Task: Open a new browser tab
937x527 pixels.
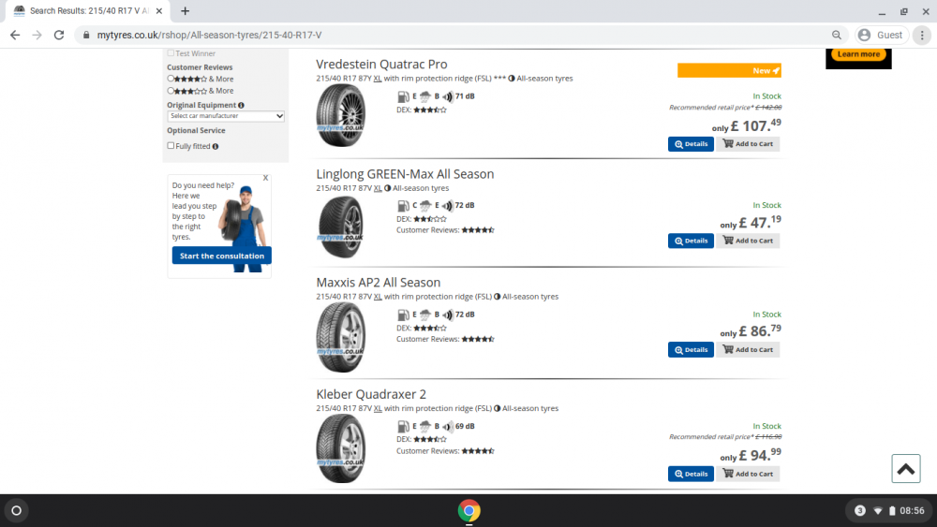Action: (186, 10)
